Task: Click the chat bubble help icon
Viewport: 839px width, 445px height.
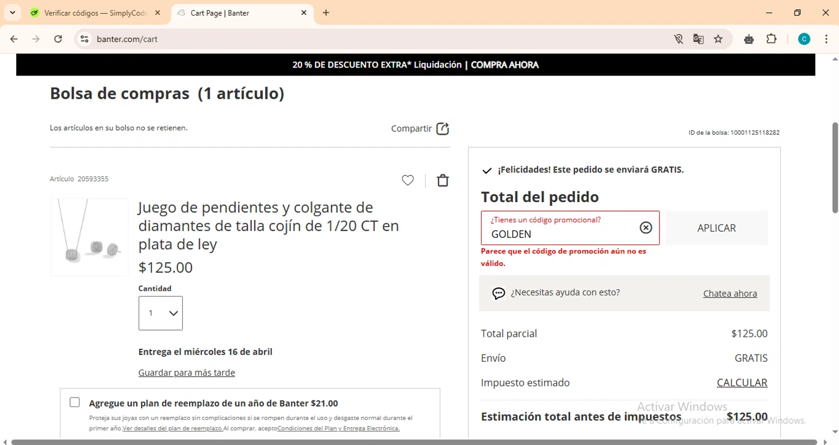Action: pos(498,293)
